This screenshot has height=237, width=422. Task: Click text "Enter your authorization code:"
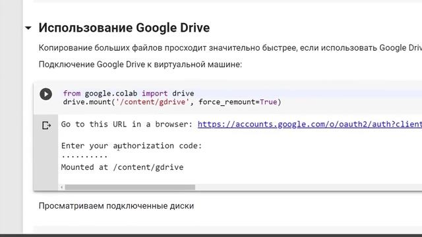click(x=131, y=145)
